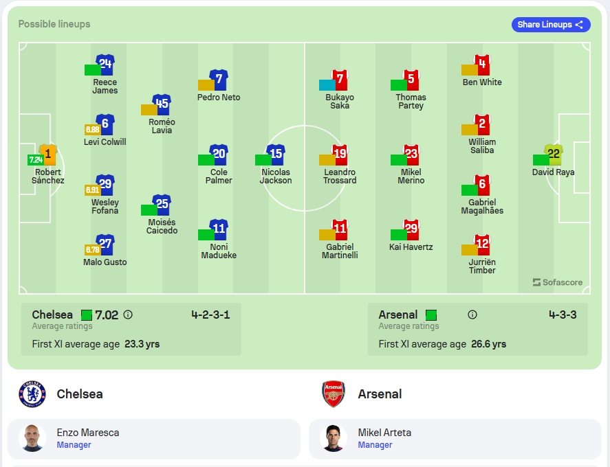Open Chelsea average ratings info icon
Screen dimensions: 610x467
[128, 315]
